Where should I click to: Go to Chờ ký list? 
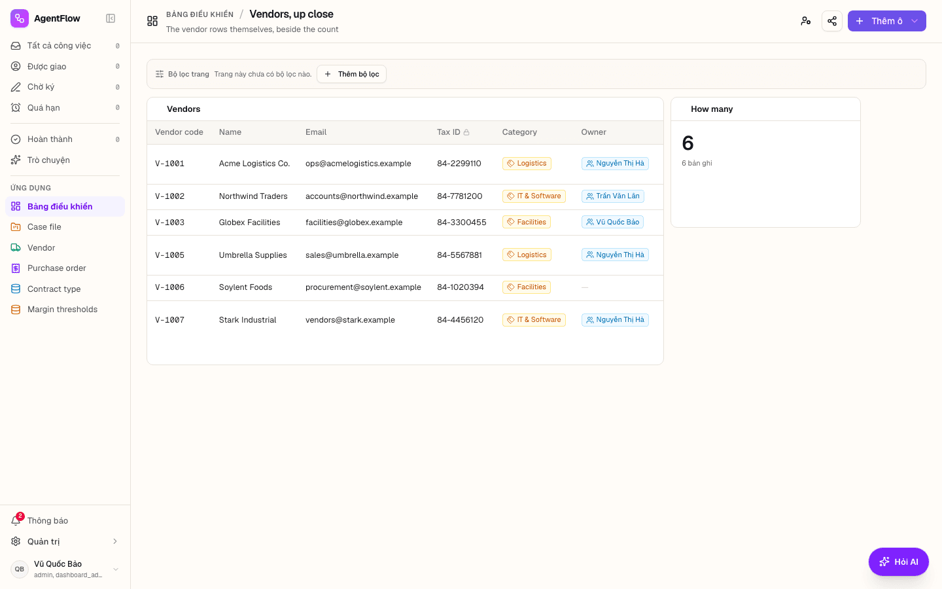point(65,87)
